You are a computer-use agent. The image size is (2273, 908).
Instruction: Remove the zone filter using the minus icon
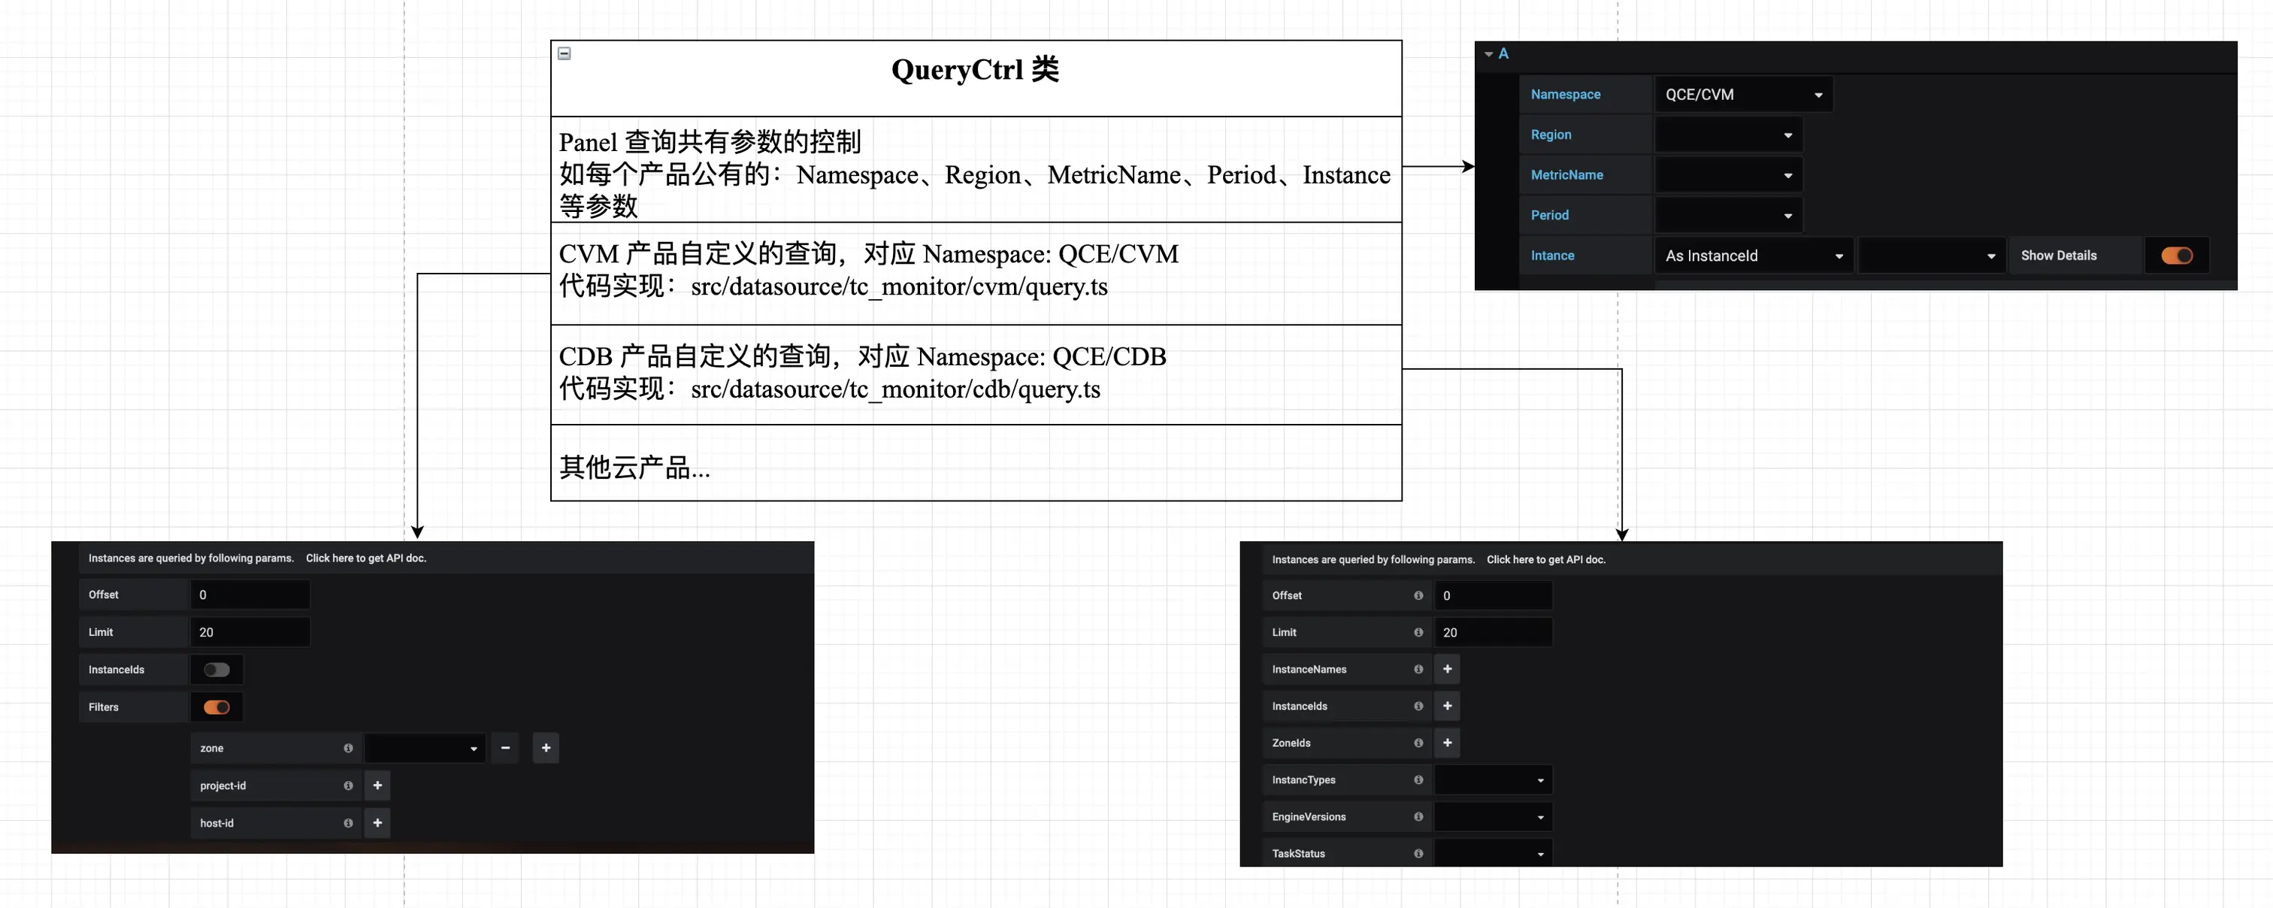click(504, 747)
